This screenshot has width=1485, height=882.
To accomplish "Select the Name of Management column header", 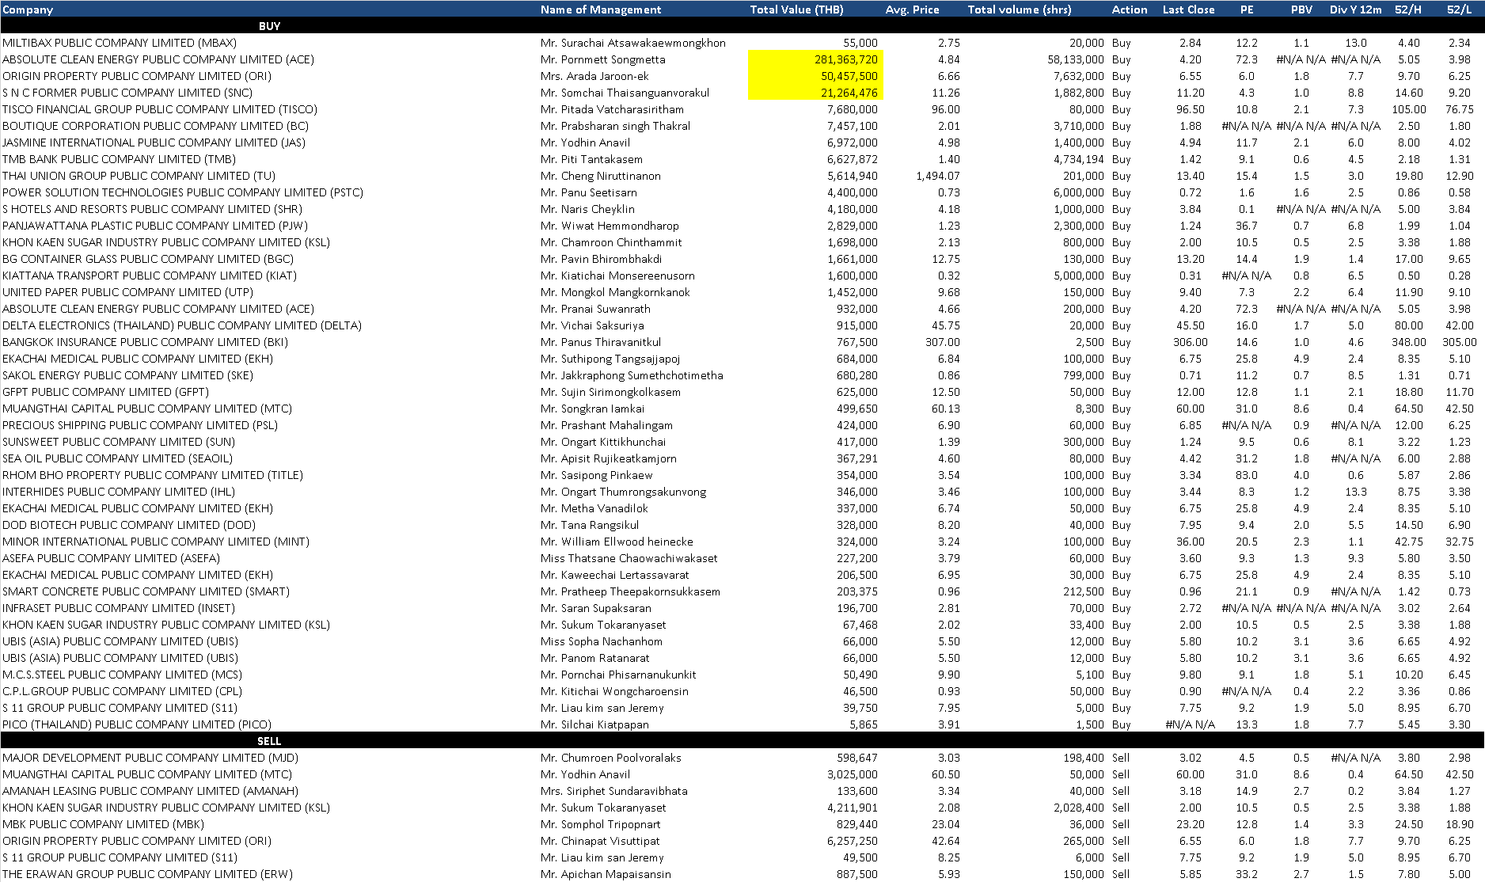I will coord(601,10).
